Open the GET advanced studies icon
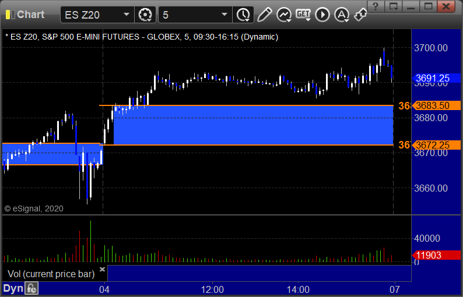463x297 pixels. (303, 15)
